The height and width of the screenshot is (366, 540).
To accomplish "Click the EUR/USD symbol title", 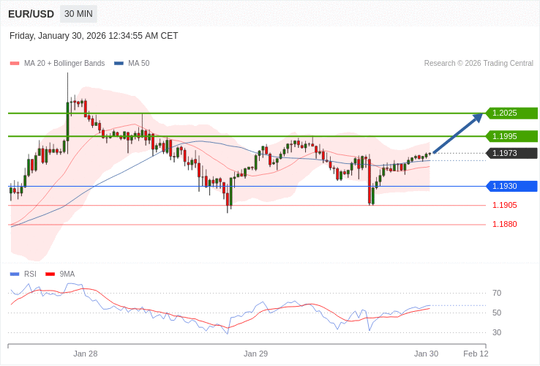I will coord(31,14).
